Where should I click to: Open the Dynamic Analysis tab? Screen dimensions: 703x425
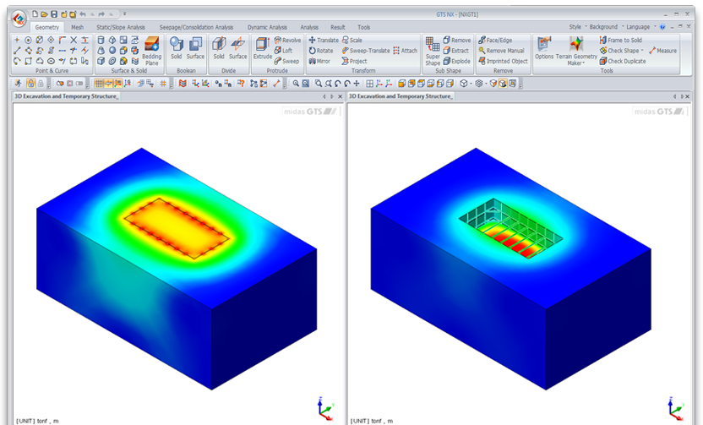269,27
